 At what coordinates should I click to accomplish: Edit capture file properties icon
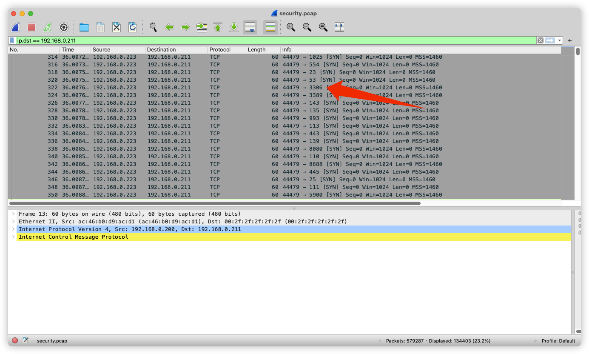tap(26, 340)
